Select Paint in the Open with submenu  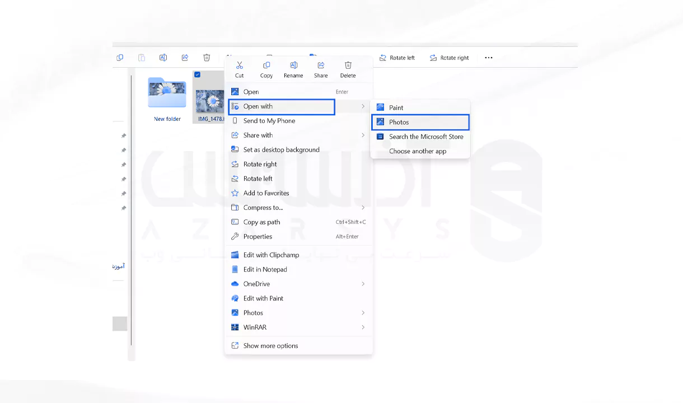[x=420, y=107]
